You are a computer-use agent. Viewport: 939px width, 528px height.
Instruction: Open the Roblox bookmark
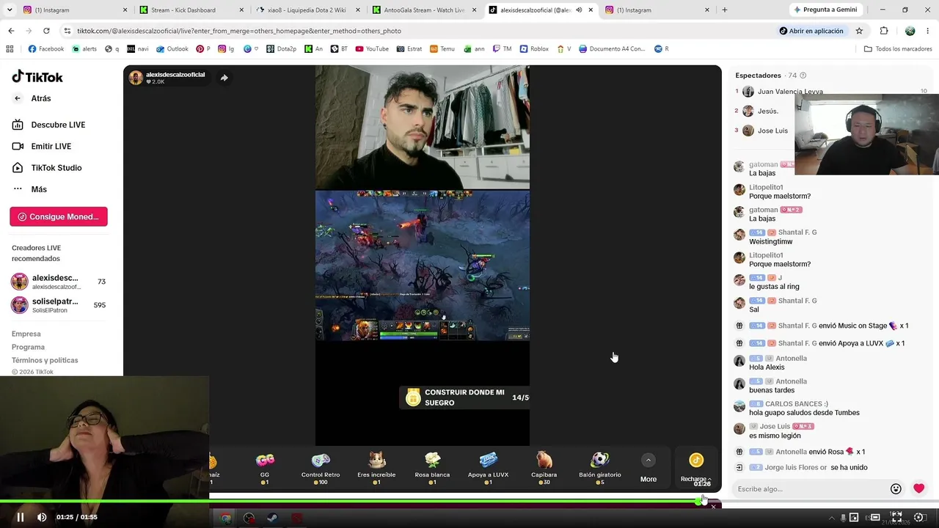coord(534,49)
